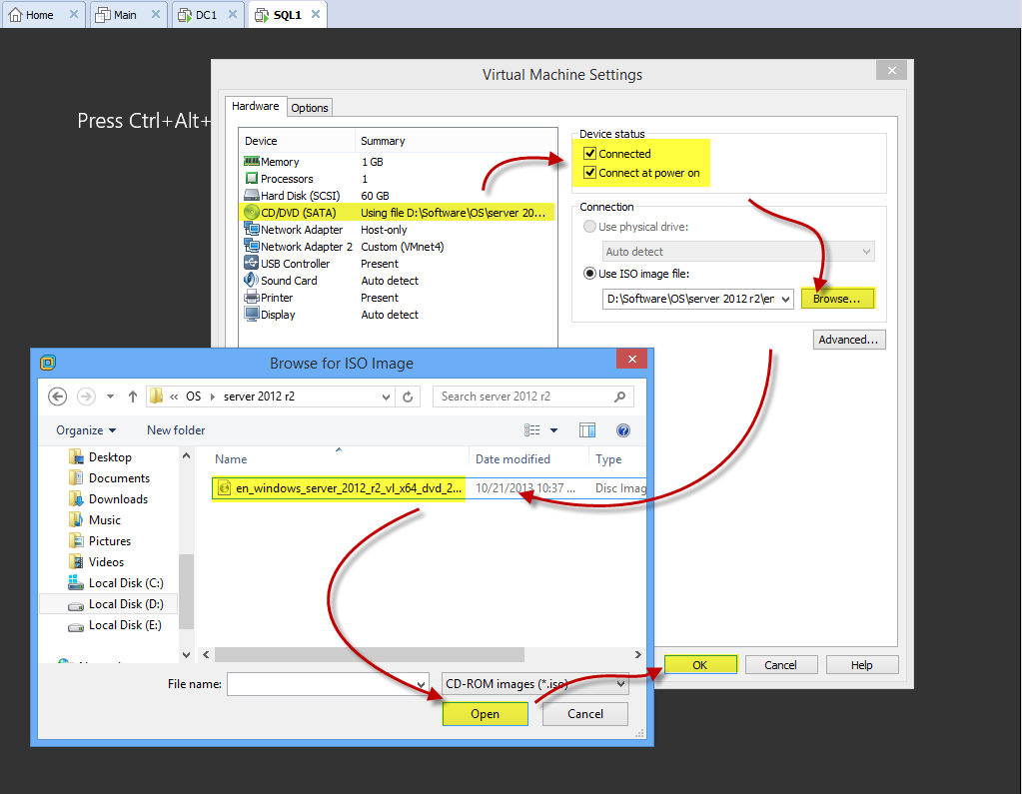Click the Search server 2012 r2 box
1022x794 pixels.
click(533, 397)
